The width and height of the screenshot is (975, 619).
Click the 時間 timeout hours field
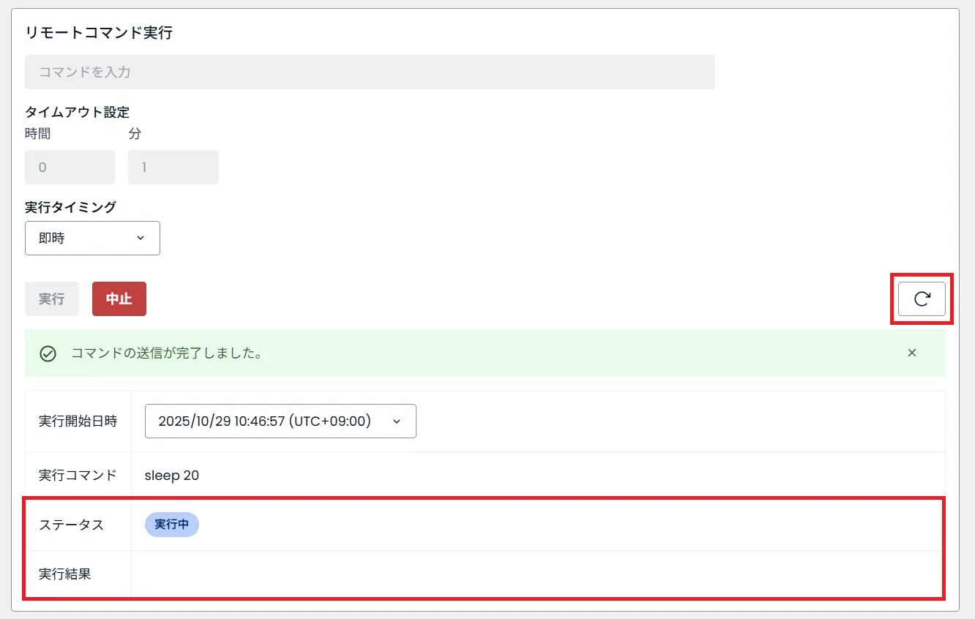click(x=70, y=168)
